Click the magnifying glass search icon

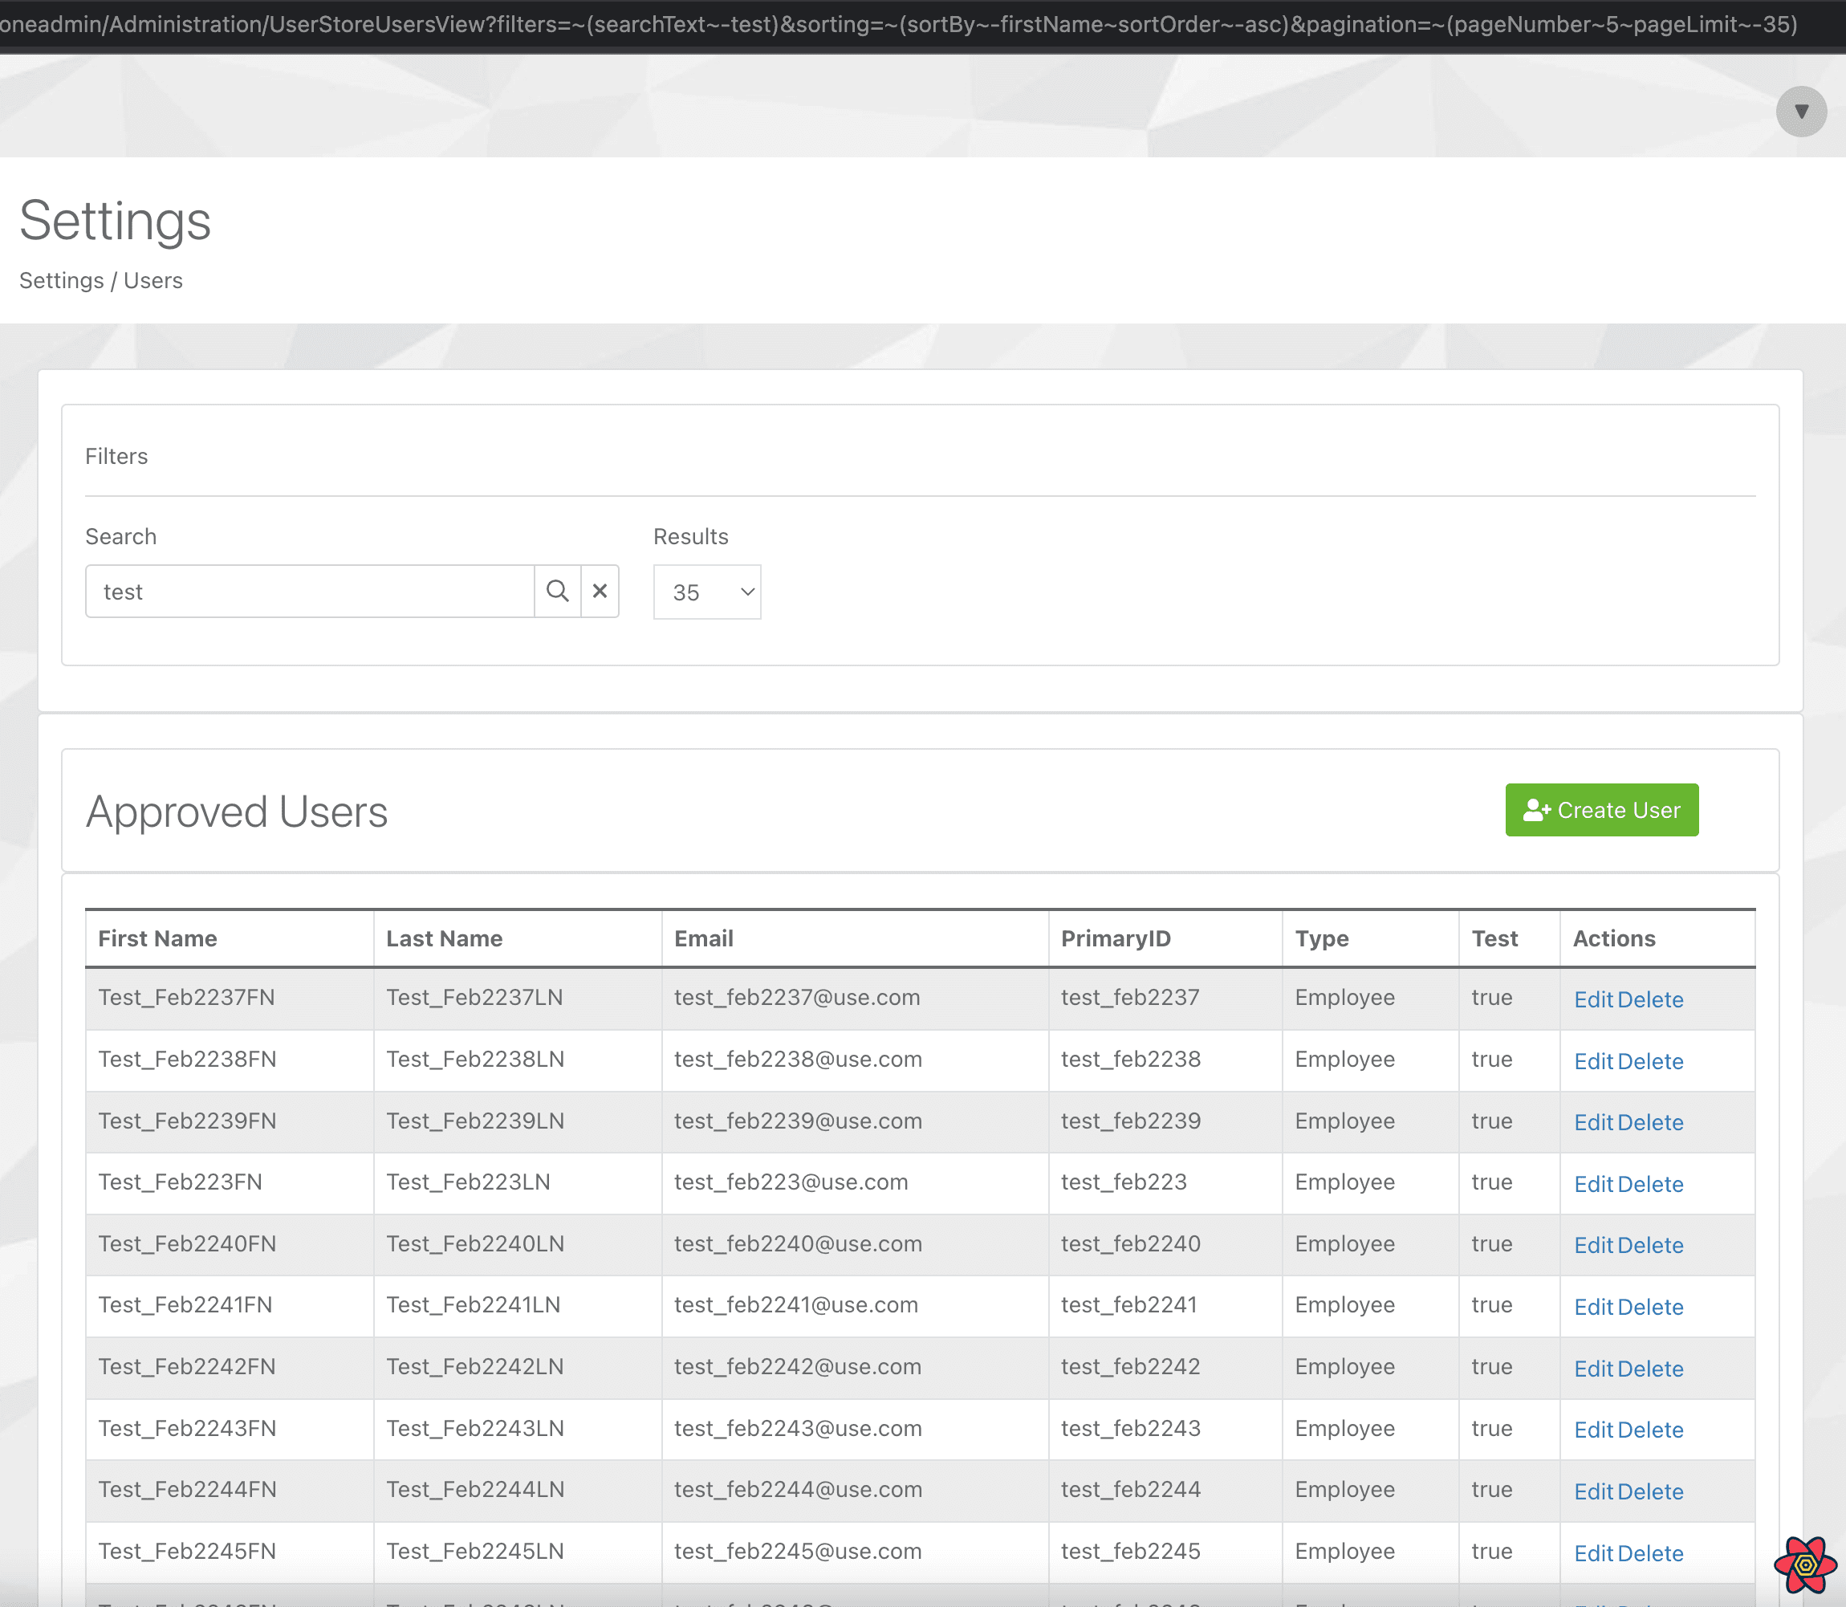tap(557, 591)
